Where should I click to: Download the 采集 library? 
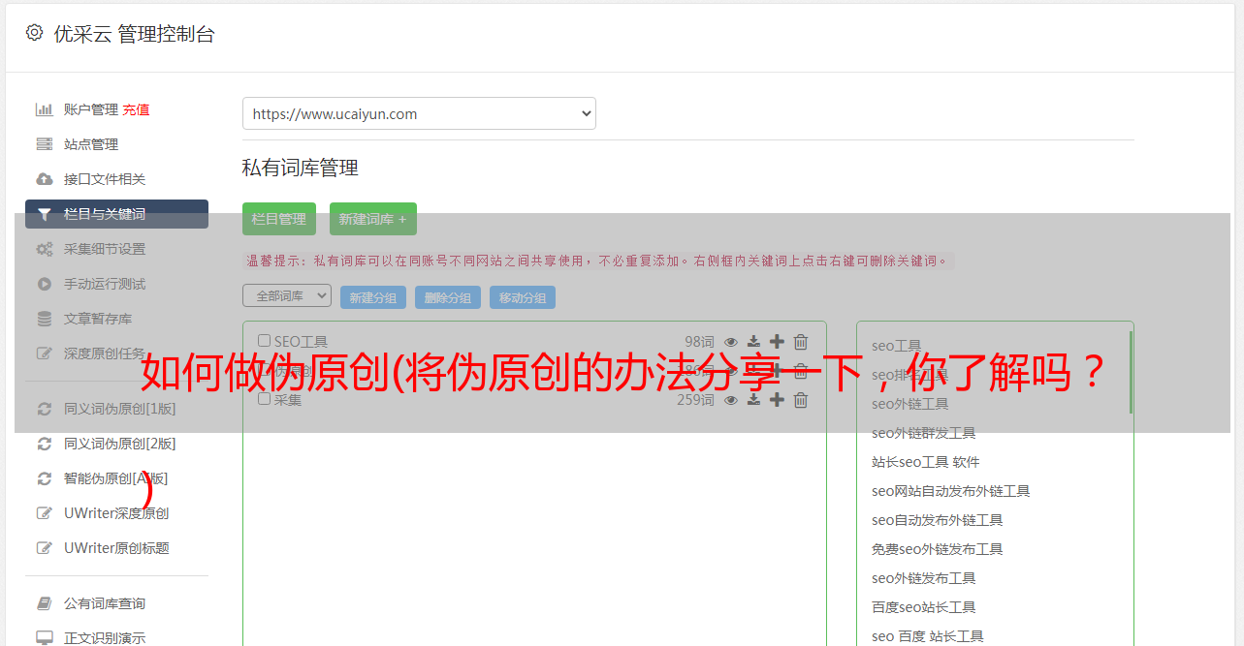tap(753, 400)
